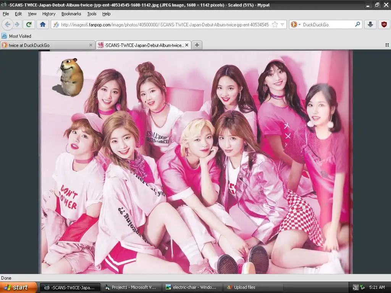Switch to Upload files taskbar window
The height and width of the screenshot is (293, 391).
(253, 288)
